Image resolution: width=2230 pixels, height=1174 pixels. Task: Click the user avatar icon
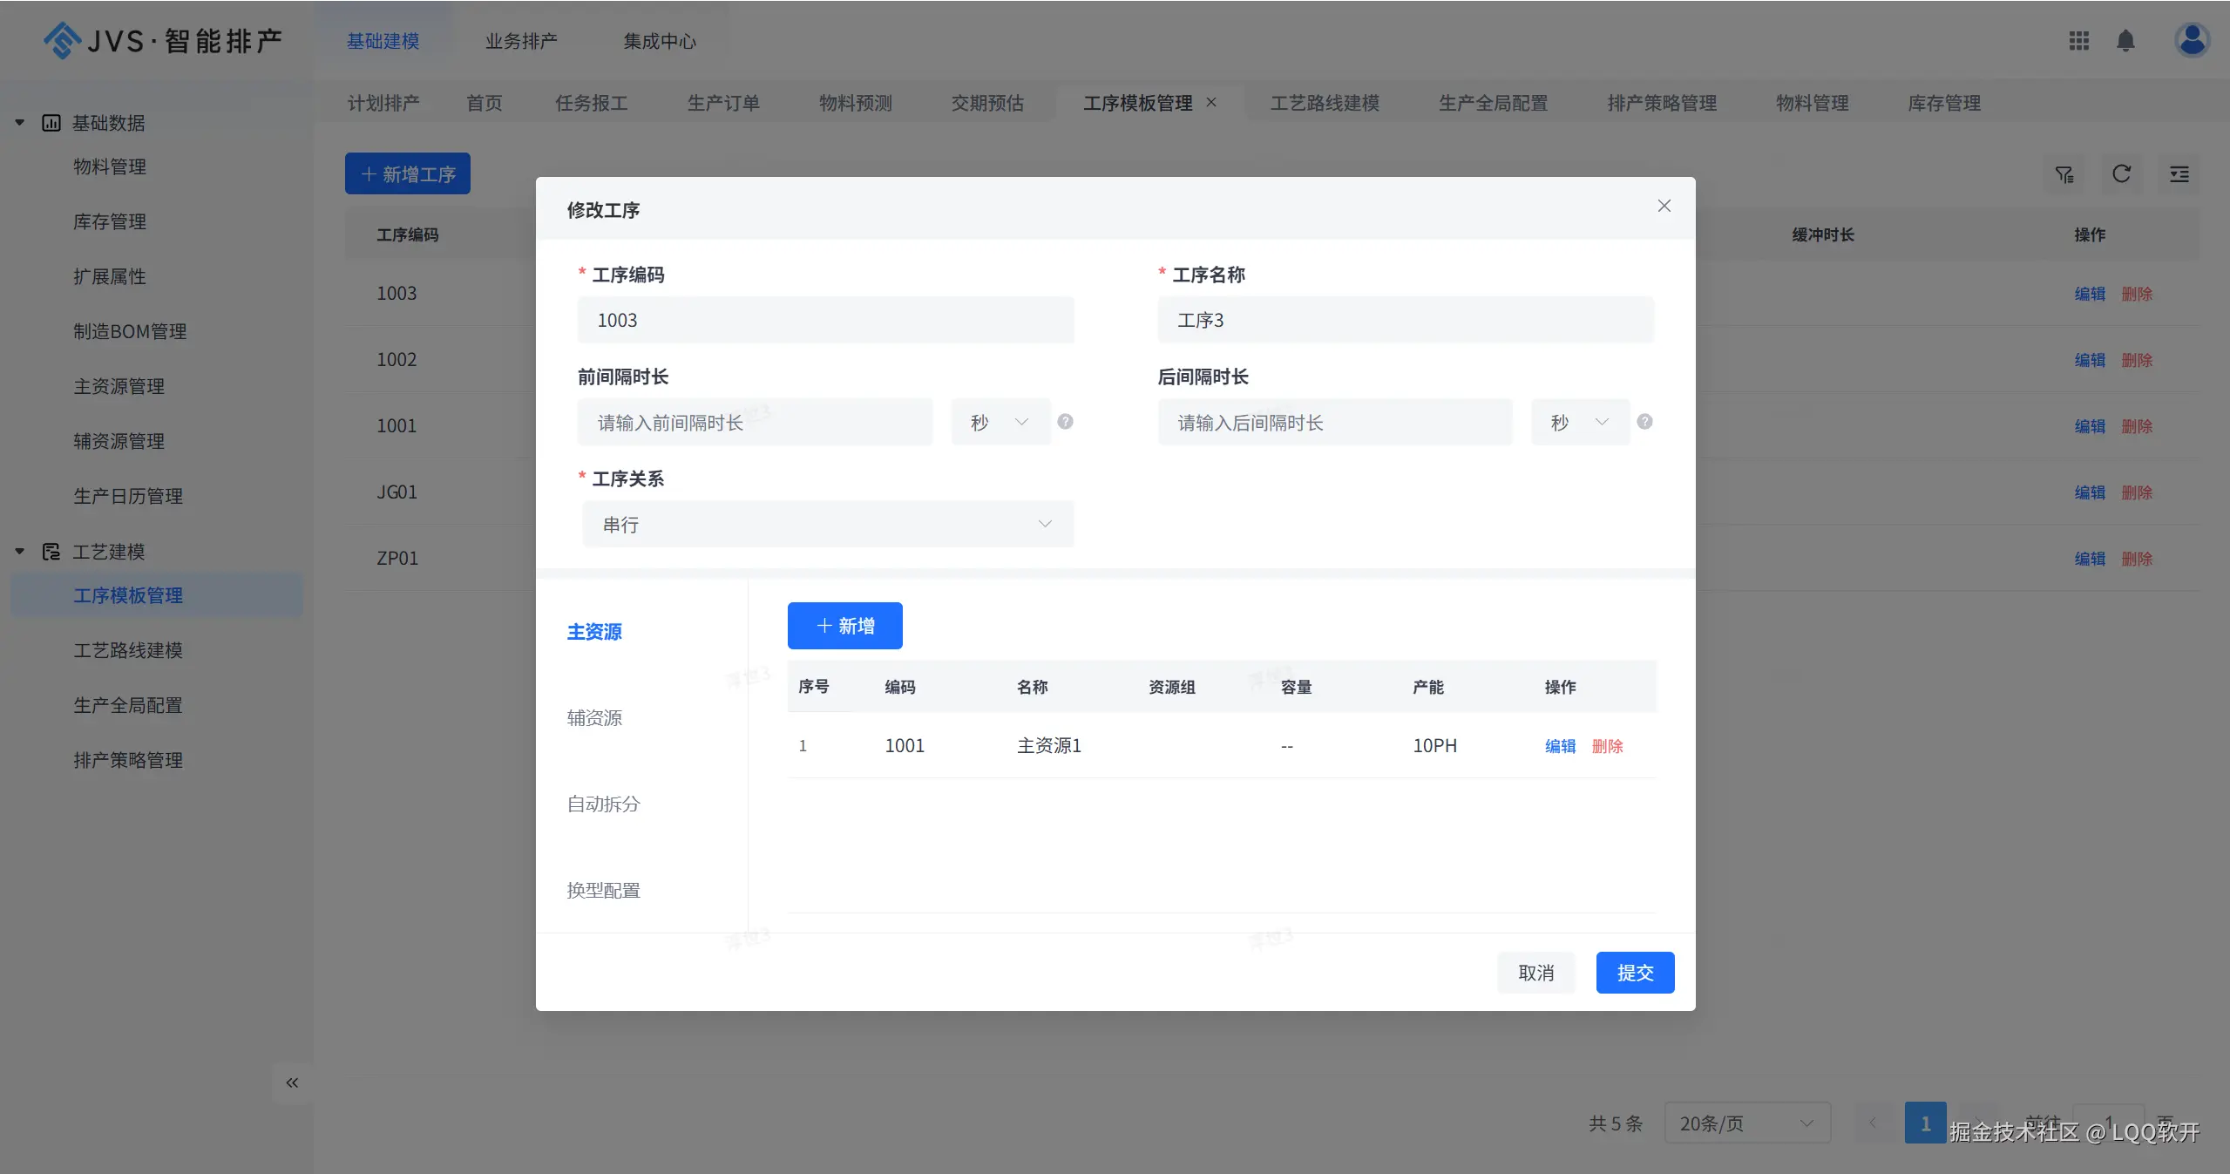tap(2191, 40)
